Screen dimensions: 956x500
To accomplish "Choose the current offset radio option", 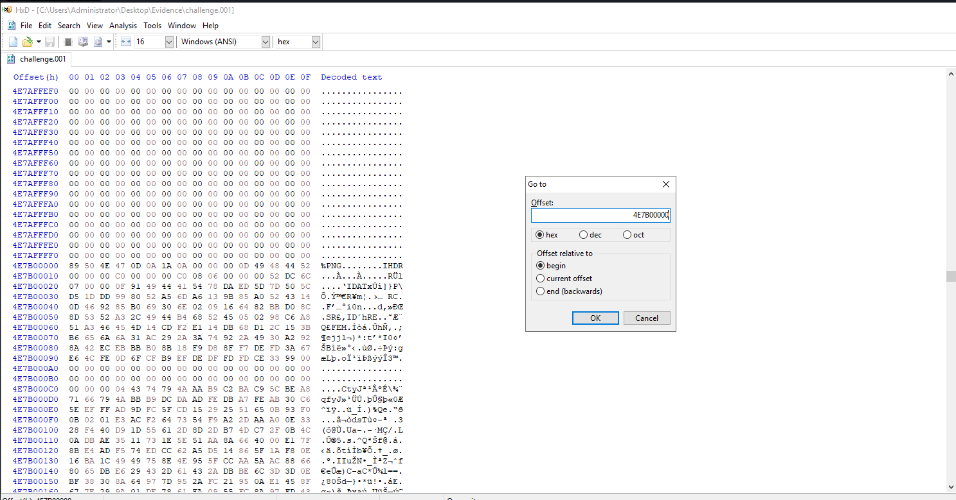I will pyautogui.click(x=541, y=279).
